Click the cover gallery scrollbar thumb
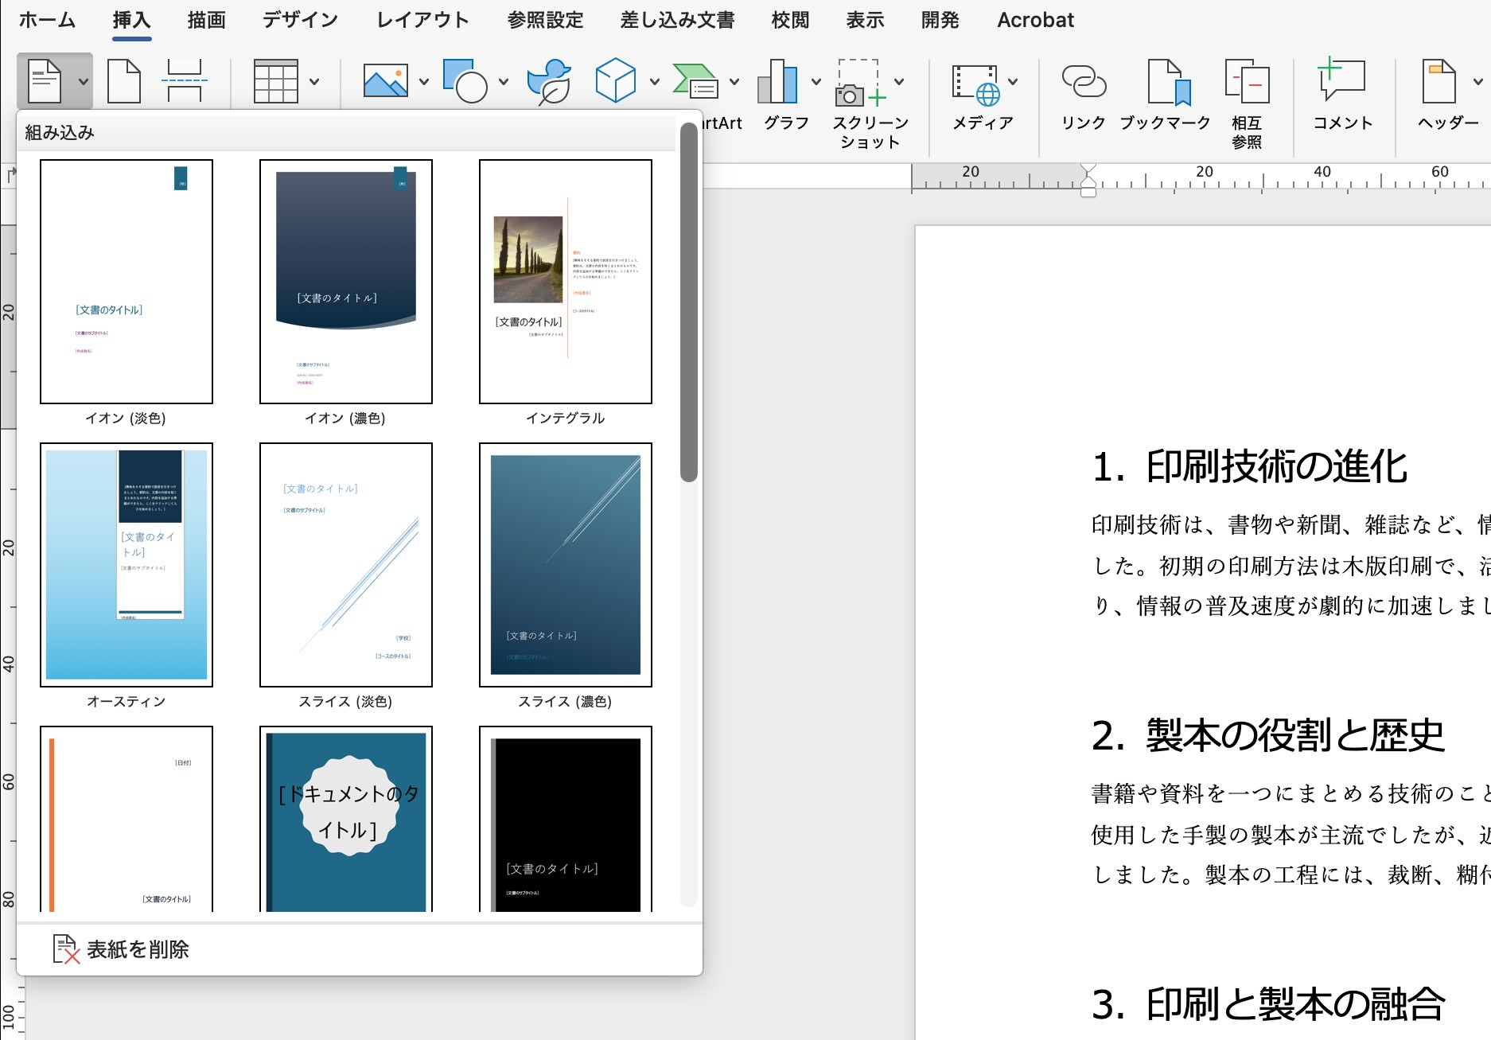This screenshot has height=1040, width=1491. tap(689, 302)
